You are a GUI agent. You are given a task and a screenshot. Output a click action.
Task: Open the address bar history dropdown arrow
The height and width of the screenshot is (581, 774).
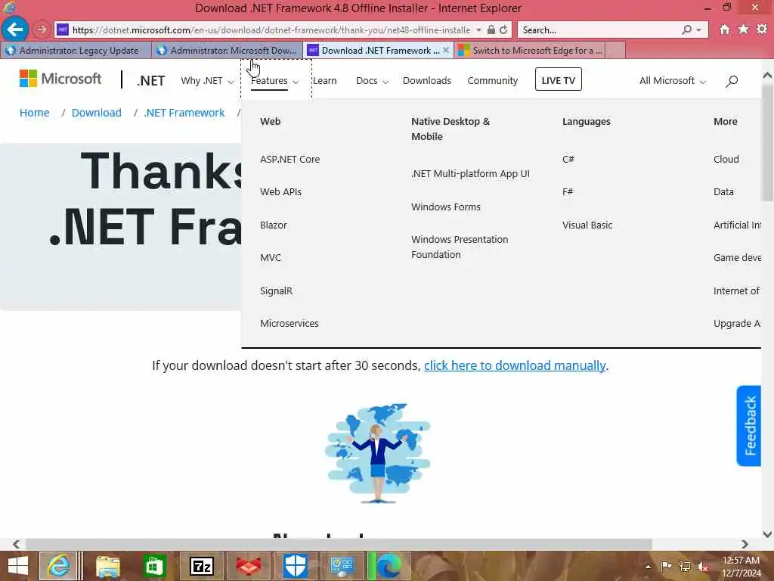point(478,30)
